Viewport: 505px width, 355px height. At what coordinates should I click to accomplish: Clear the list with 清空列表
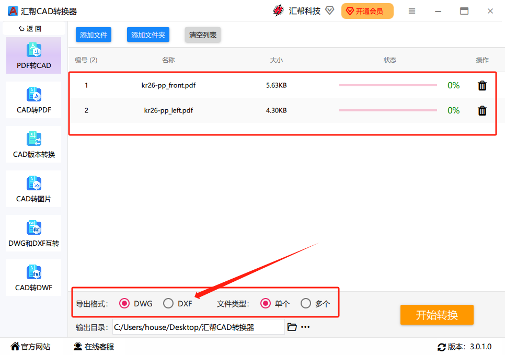tap(203, 35)
